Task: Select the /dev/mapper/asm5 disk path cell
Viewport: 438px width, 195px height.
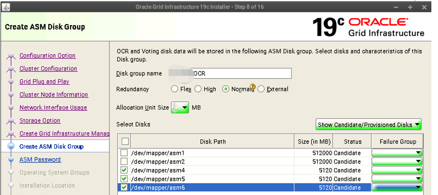Action: point(212,179)
